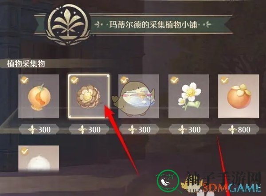Toggle checkmark on the pinecone card

click(x=74, y=80)
